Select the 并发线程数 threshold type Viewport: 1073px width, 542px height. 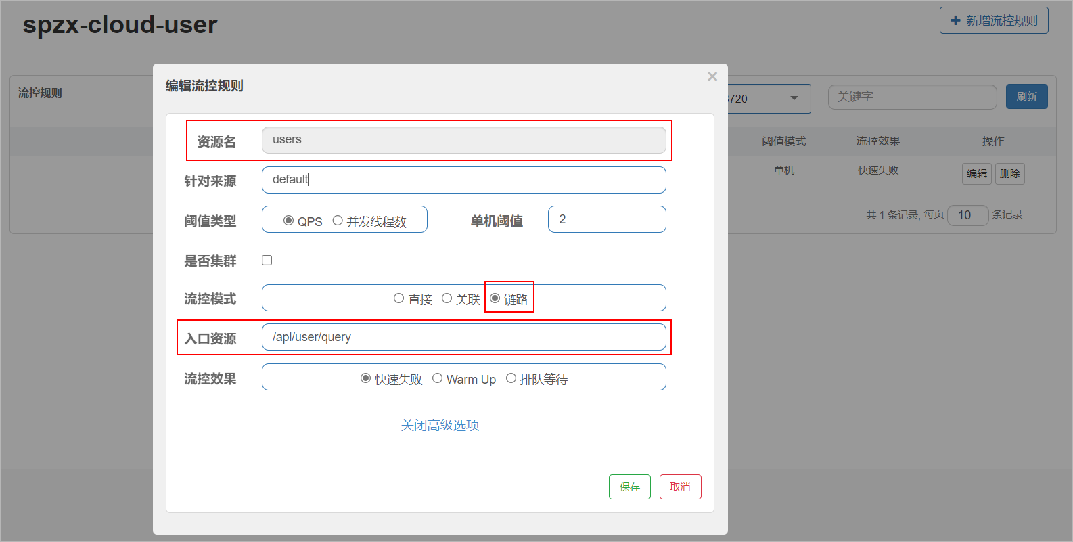pyautogui.click(x=338, y=221)
